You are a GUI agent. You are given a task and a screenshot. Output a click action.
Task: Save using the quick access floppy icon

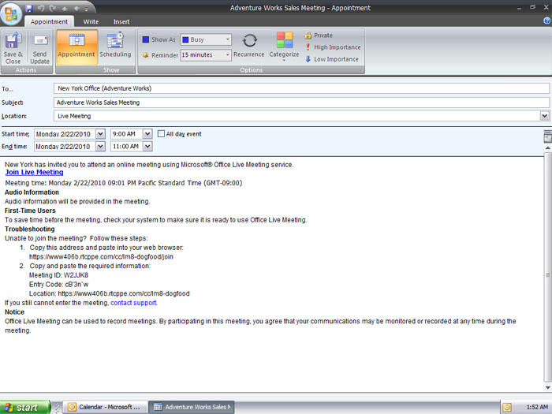pyautogui.click(x=29, y=8)
